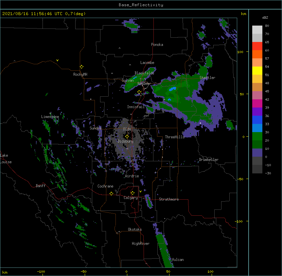Click the Ponoka city label

coord(157,45)
